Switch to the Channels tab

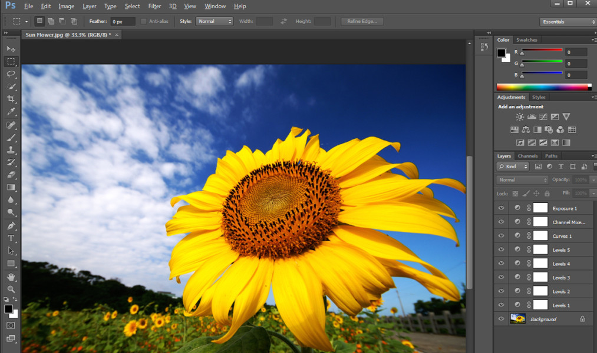click(x=527, y=156)
